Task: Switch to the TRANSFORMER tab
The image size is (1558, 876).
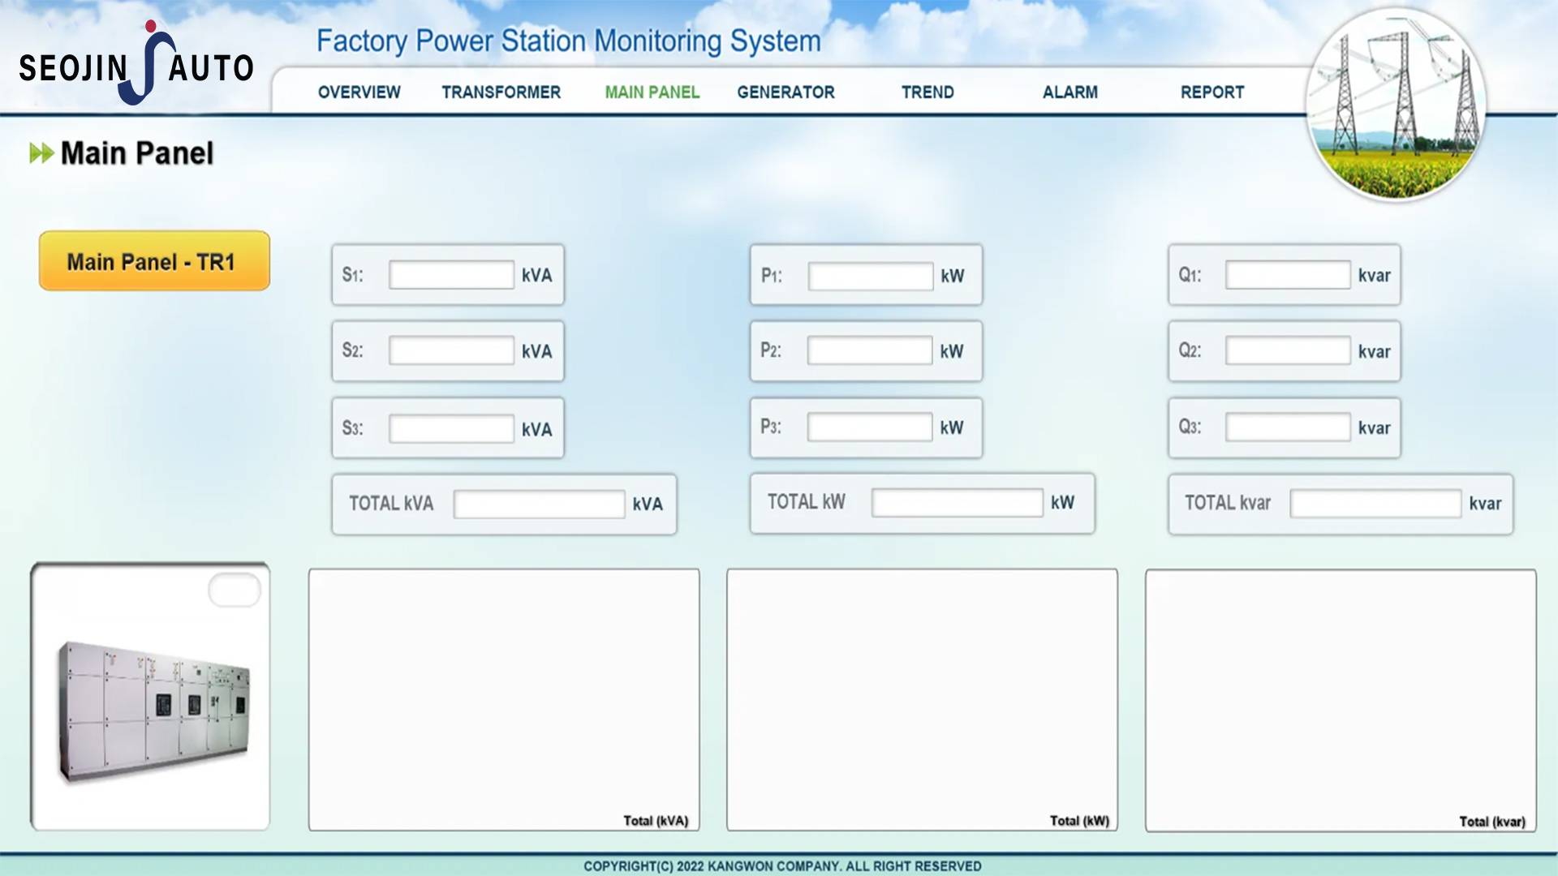Action: (501, 92)
